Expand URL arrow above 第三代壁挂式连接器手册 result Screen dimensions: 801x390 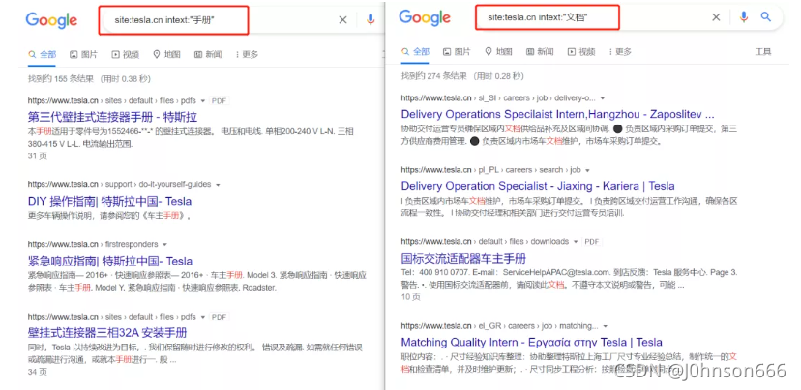tap(203, 101)
